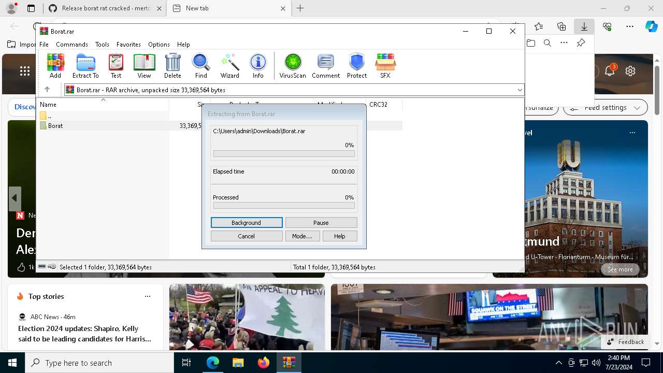The height and width of the screenshot is (373, 663).
Task: Click the WinRAR taskbar icon
Action: coord(289,363)
